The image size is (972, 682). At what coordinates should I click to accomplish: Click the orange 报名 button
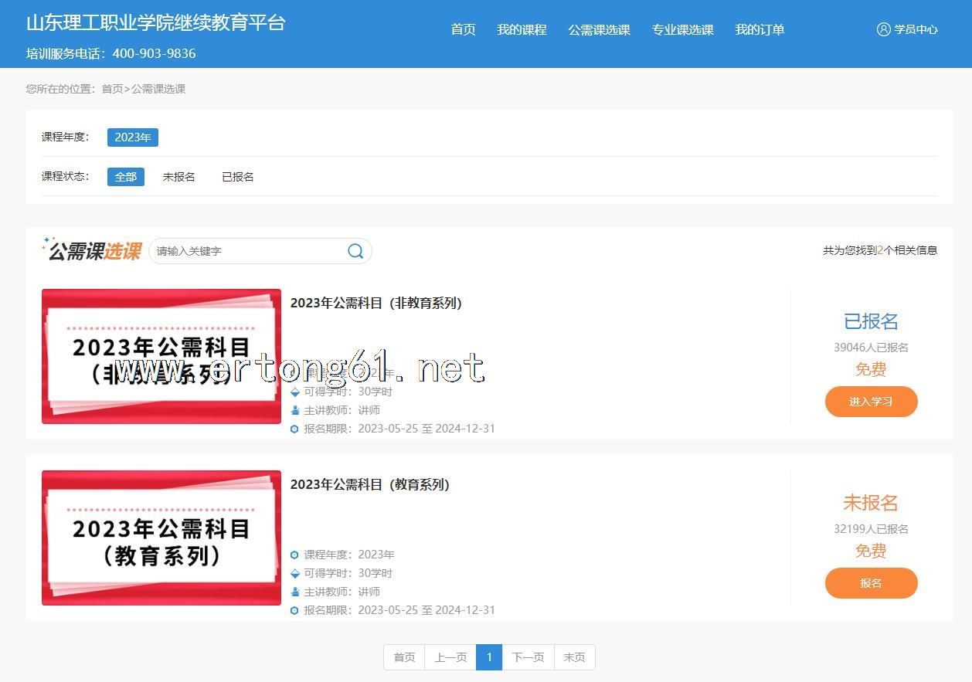coord(871,583)
